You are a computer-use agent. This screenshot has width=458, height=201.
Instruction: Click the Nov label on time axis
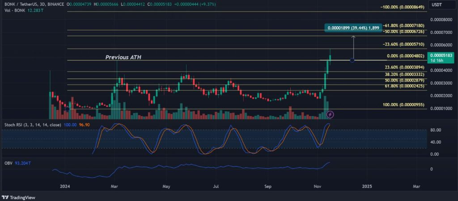pyautogui.click(x=318, y=186)
